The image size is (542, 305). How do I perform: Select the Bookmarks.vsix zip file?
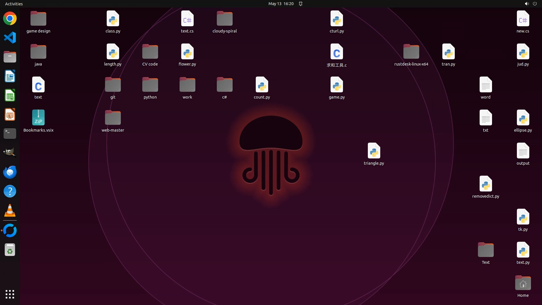tap(38, 118)
